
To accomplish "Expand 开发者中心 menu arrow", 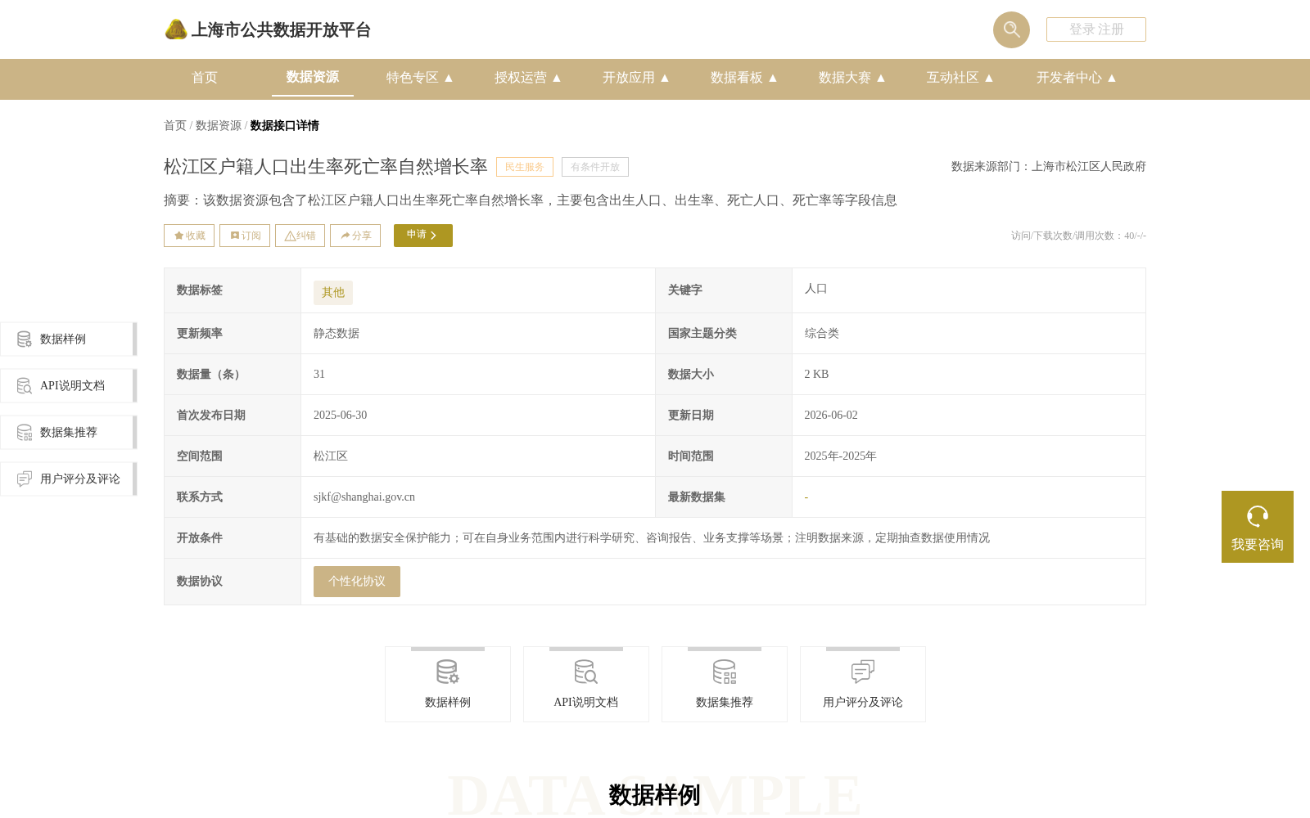I will coord(1112,78).
